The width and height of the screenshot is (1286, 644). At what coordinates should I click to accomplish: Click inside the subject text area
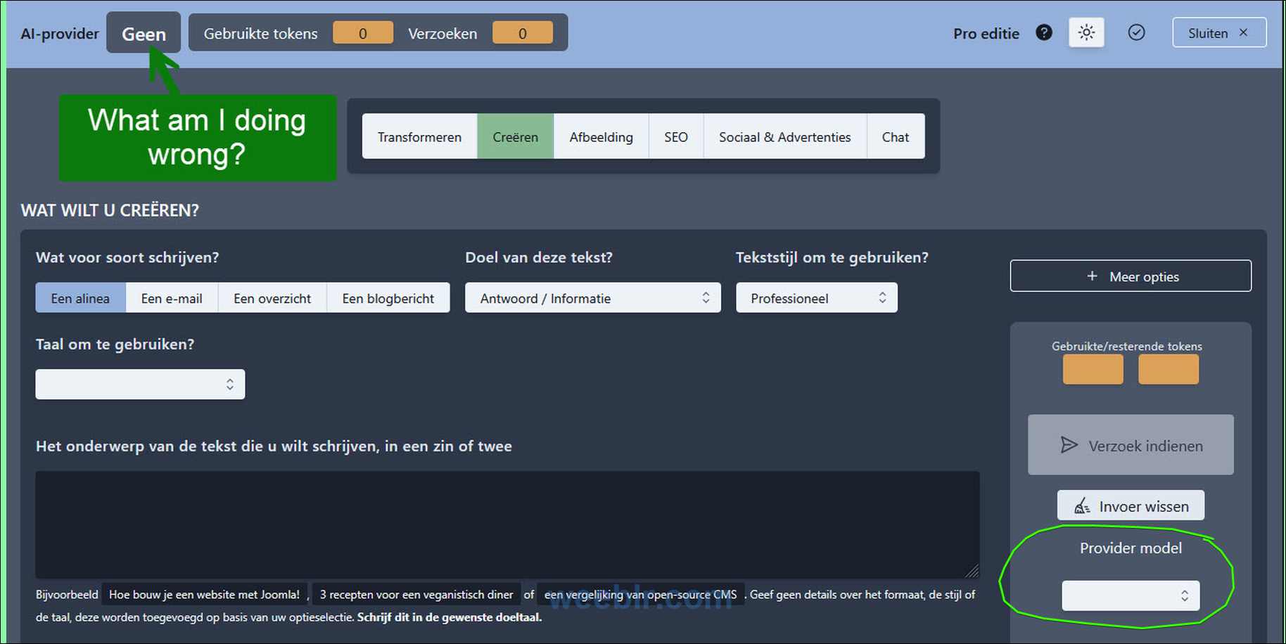click(x=507, y=524)
